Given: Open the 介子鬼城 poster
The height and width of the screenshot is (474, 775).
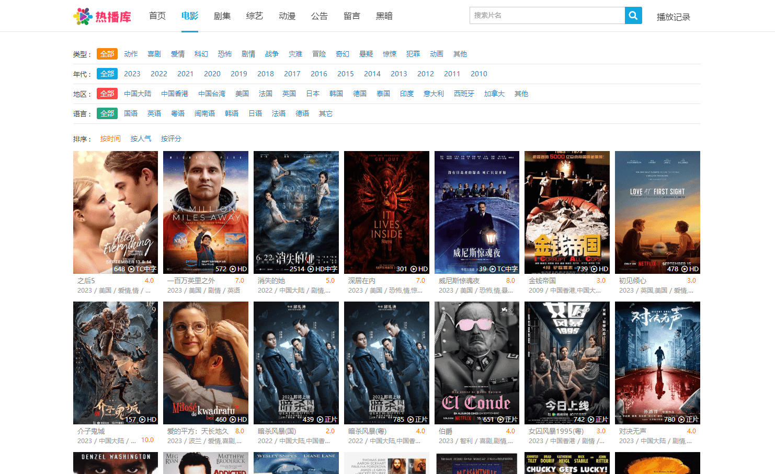Looking at the screenshot, I should point(116,363).
